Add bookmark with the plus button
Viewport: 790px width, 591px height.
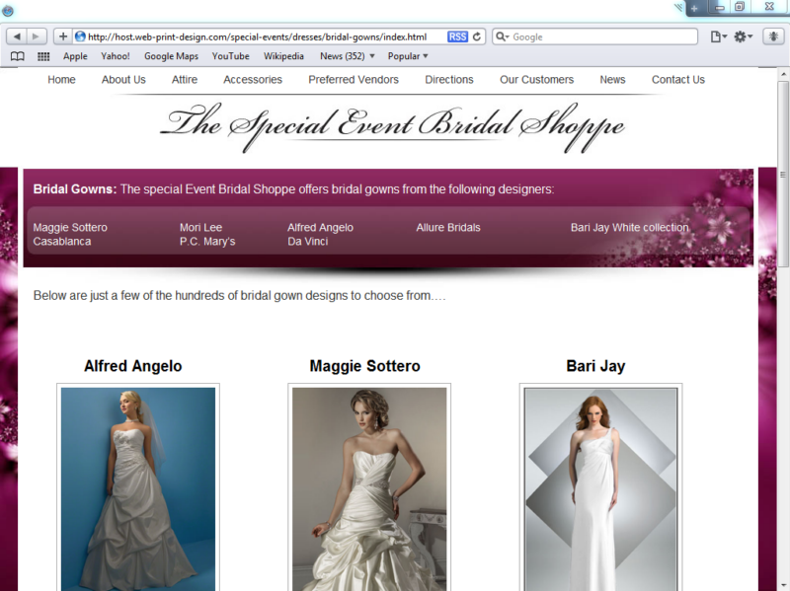click(x=63, y=37)
